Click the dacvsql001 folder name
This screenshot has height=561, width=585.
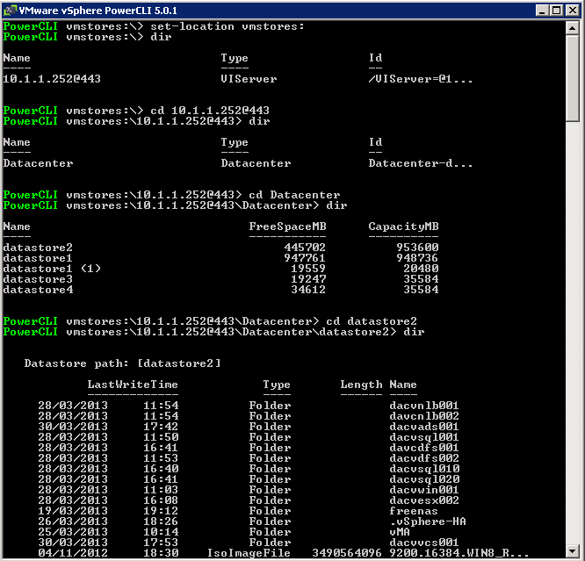424,437
